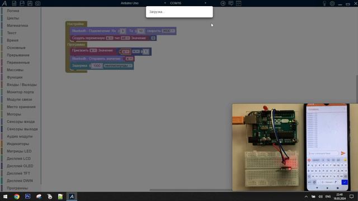
Task: Switch the ENG input language
Action: (328, 197)
